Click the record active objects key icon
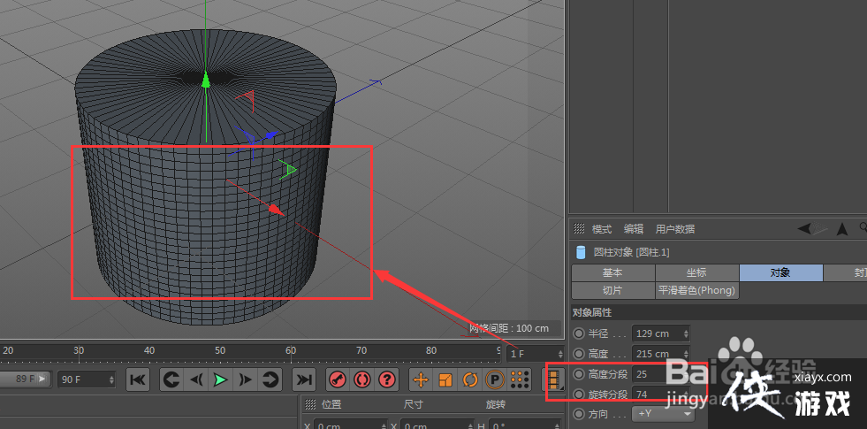867x429 pixels. 338,379
